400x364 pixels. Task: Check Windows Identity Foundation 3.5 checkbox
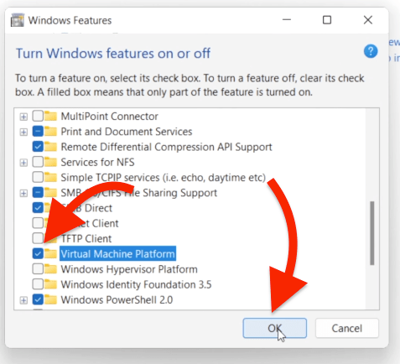38,284
